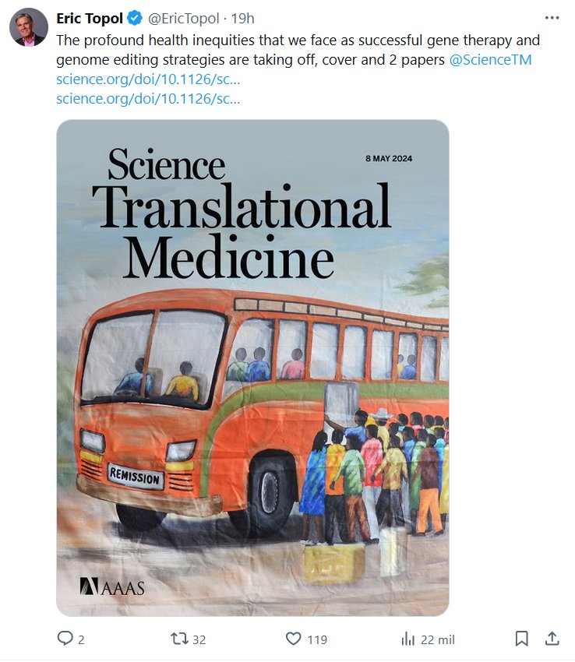Click the share upload arrow icon
This screenshot has height=662, width=575.
pyautogui.click(x=552, y=639)
